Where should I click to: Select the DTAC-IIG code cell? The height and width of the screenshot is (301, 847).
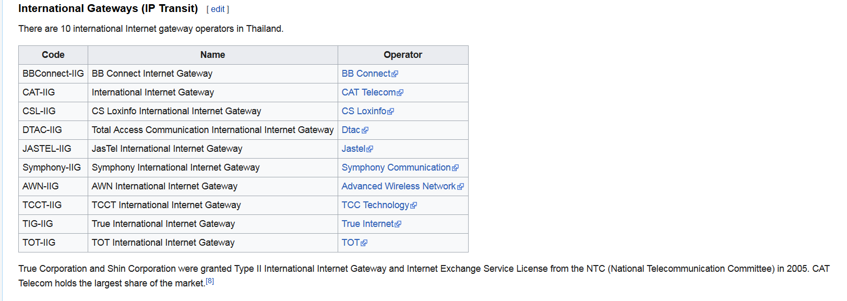(53, 130)
